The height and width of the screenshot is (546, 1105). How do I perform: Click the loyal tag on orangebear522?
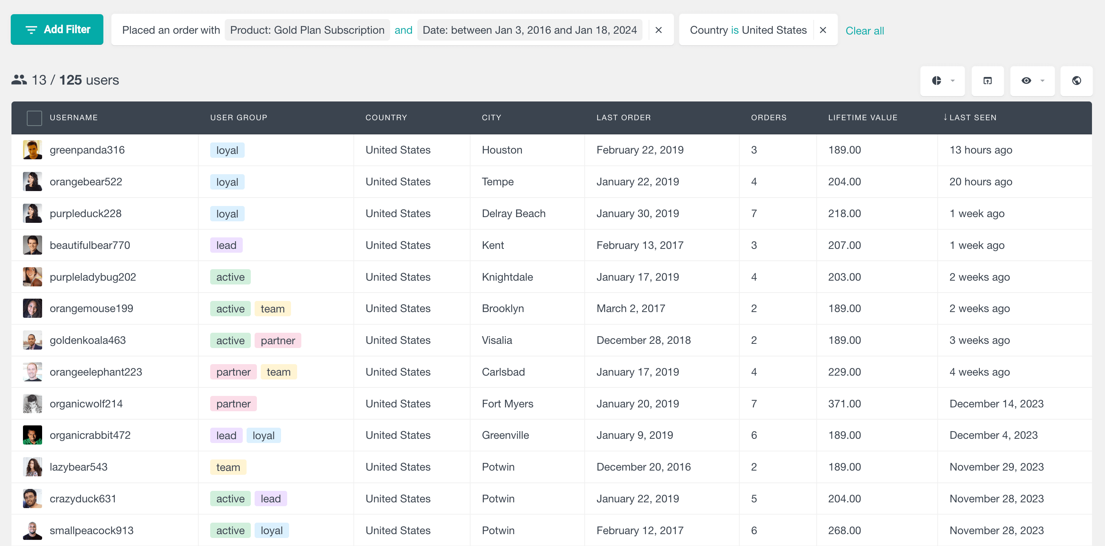point(227,182)
